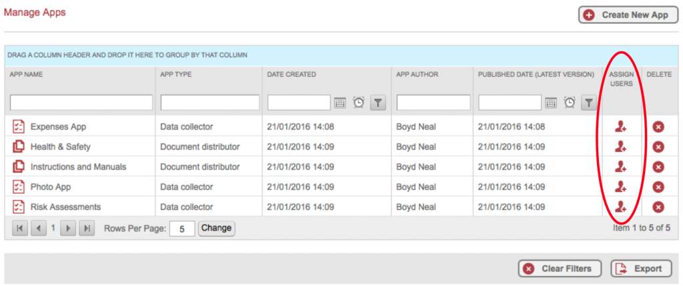Delete the Instructions and Manuals app
This screenshot has height=286, width=683.
click(658, 167)
